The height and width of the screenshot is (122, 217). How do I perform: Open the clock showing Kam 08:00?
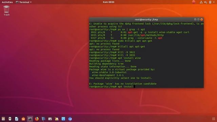108,2
